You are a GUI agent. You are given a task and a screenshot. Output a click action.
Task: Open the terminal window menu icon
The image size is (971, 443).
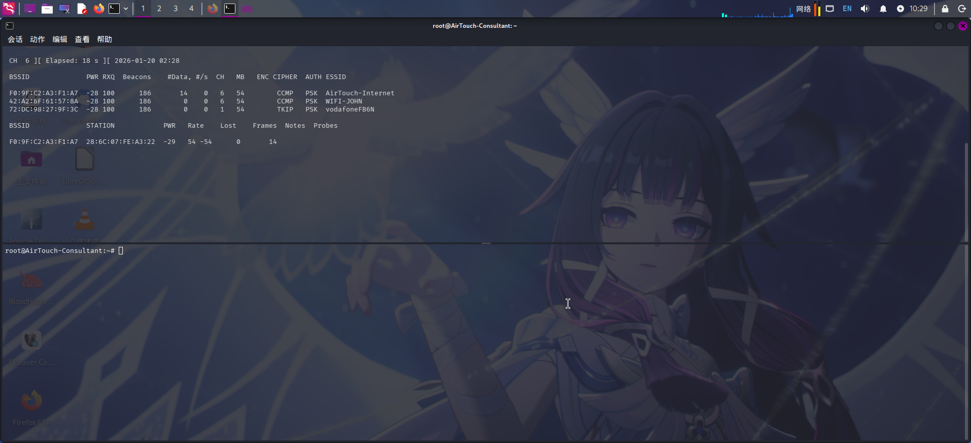[x=10, y=26]
